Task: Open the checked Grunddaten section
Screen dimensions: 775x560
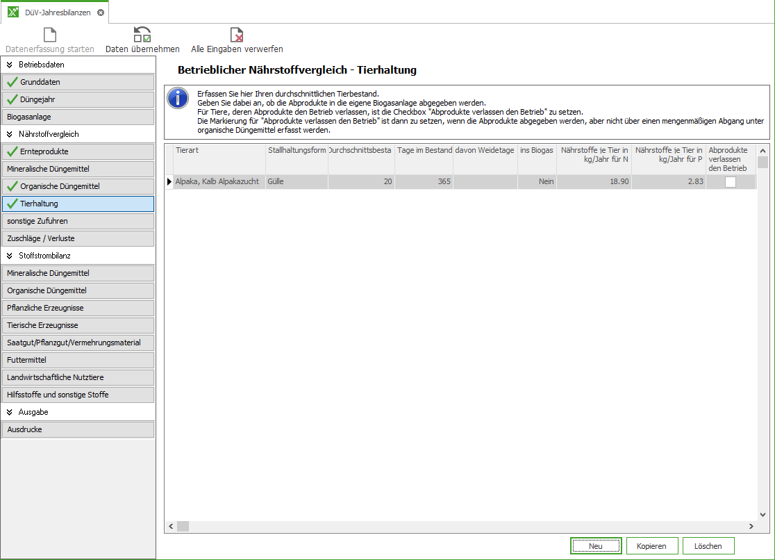Action: click(x=78, y=82)
